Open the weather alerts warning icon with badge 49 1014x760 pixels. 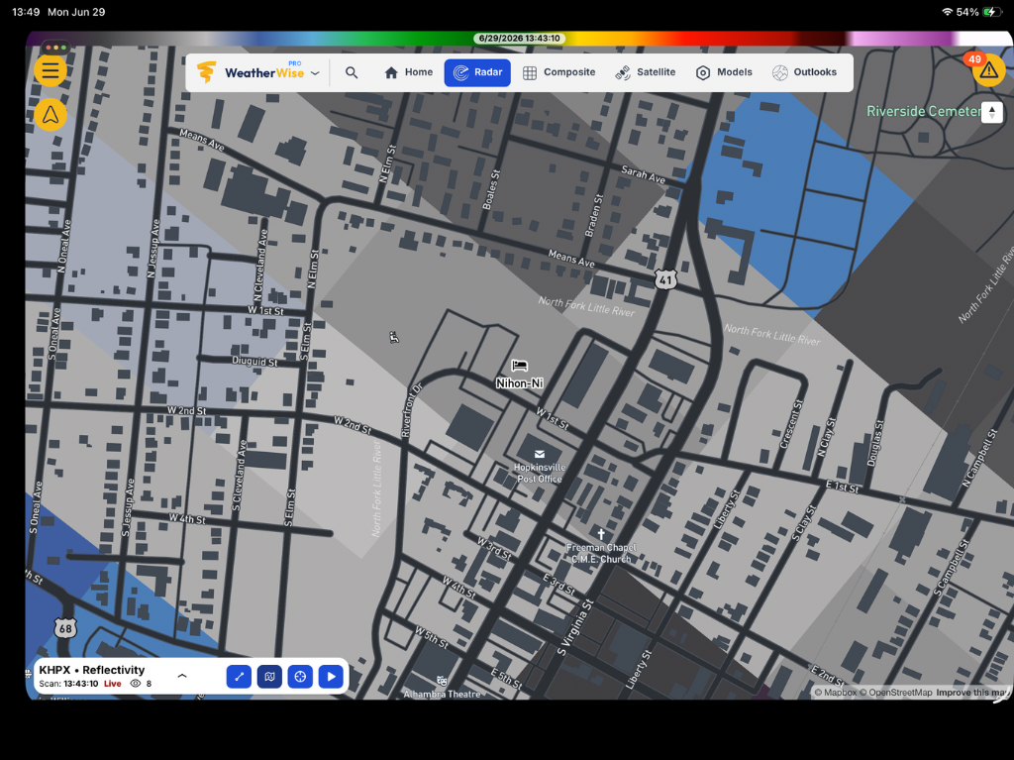point(989,70)
